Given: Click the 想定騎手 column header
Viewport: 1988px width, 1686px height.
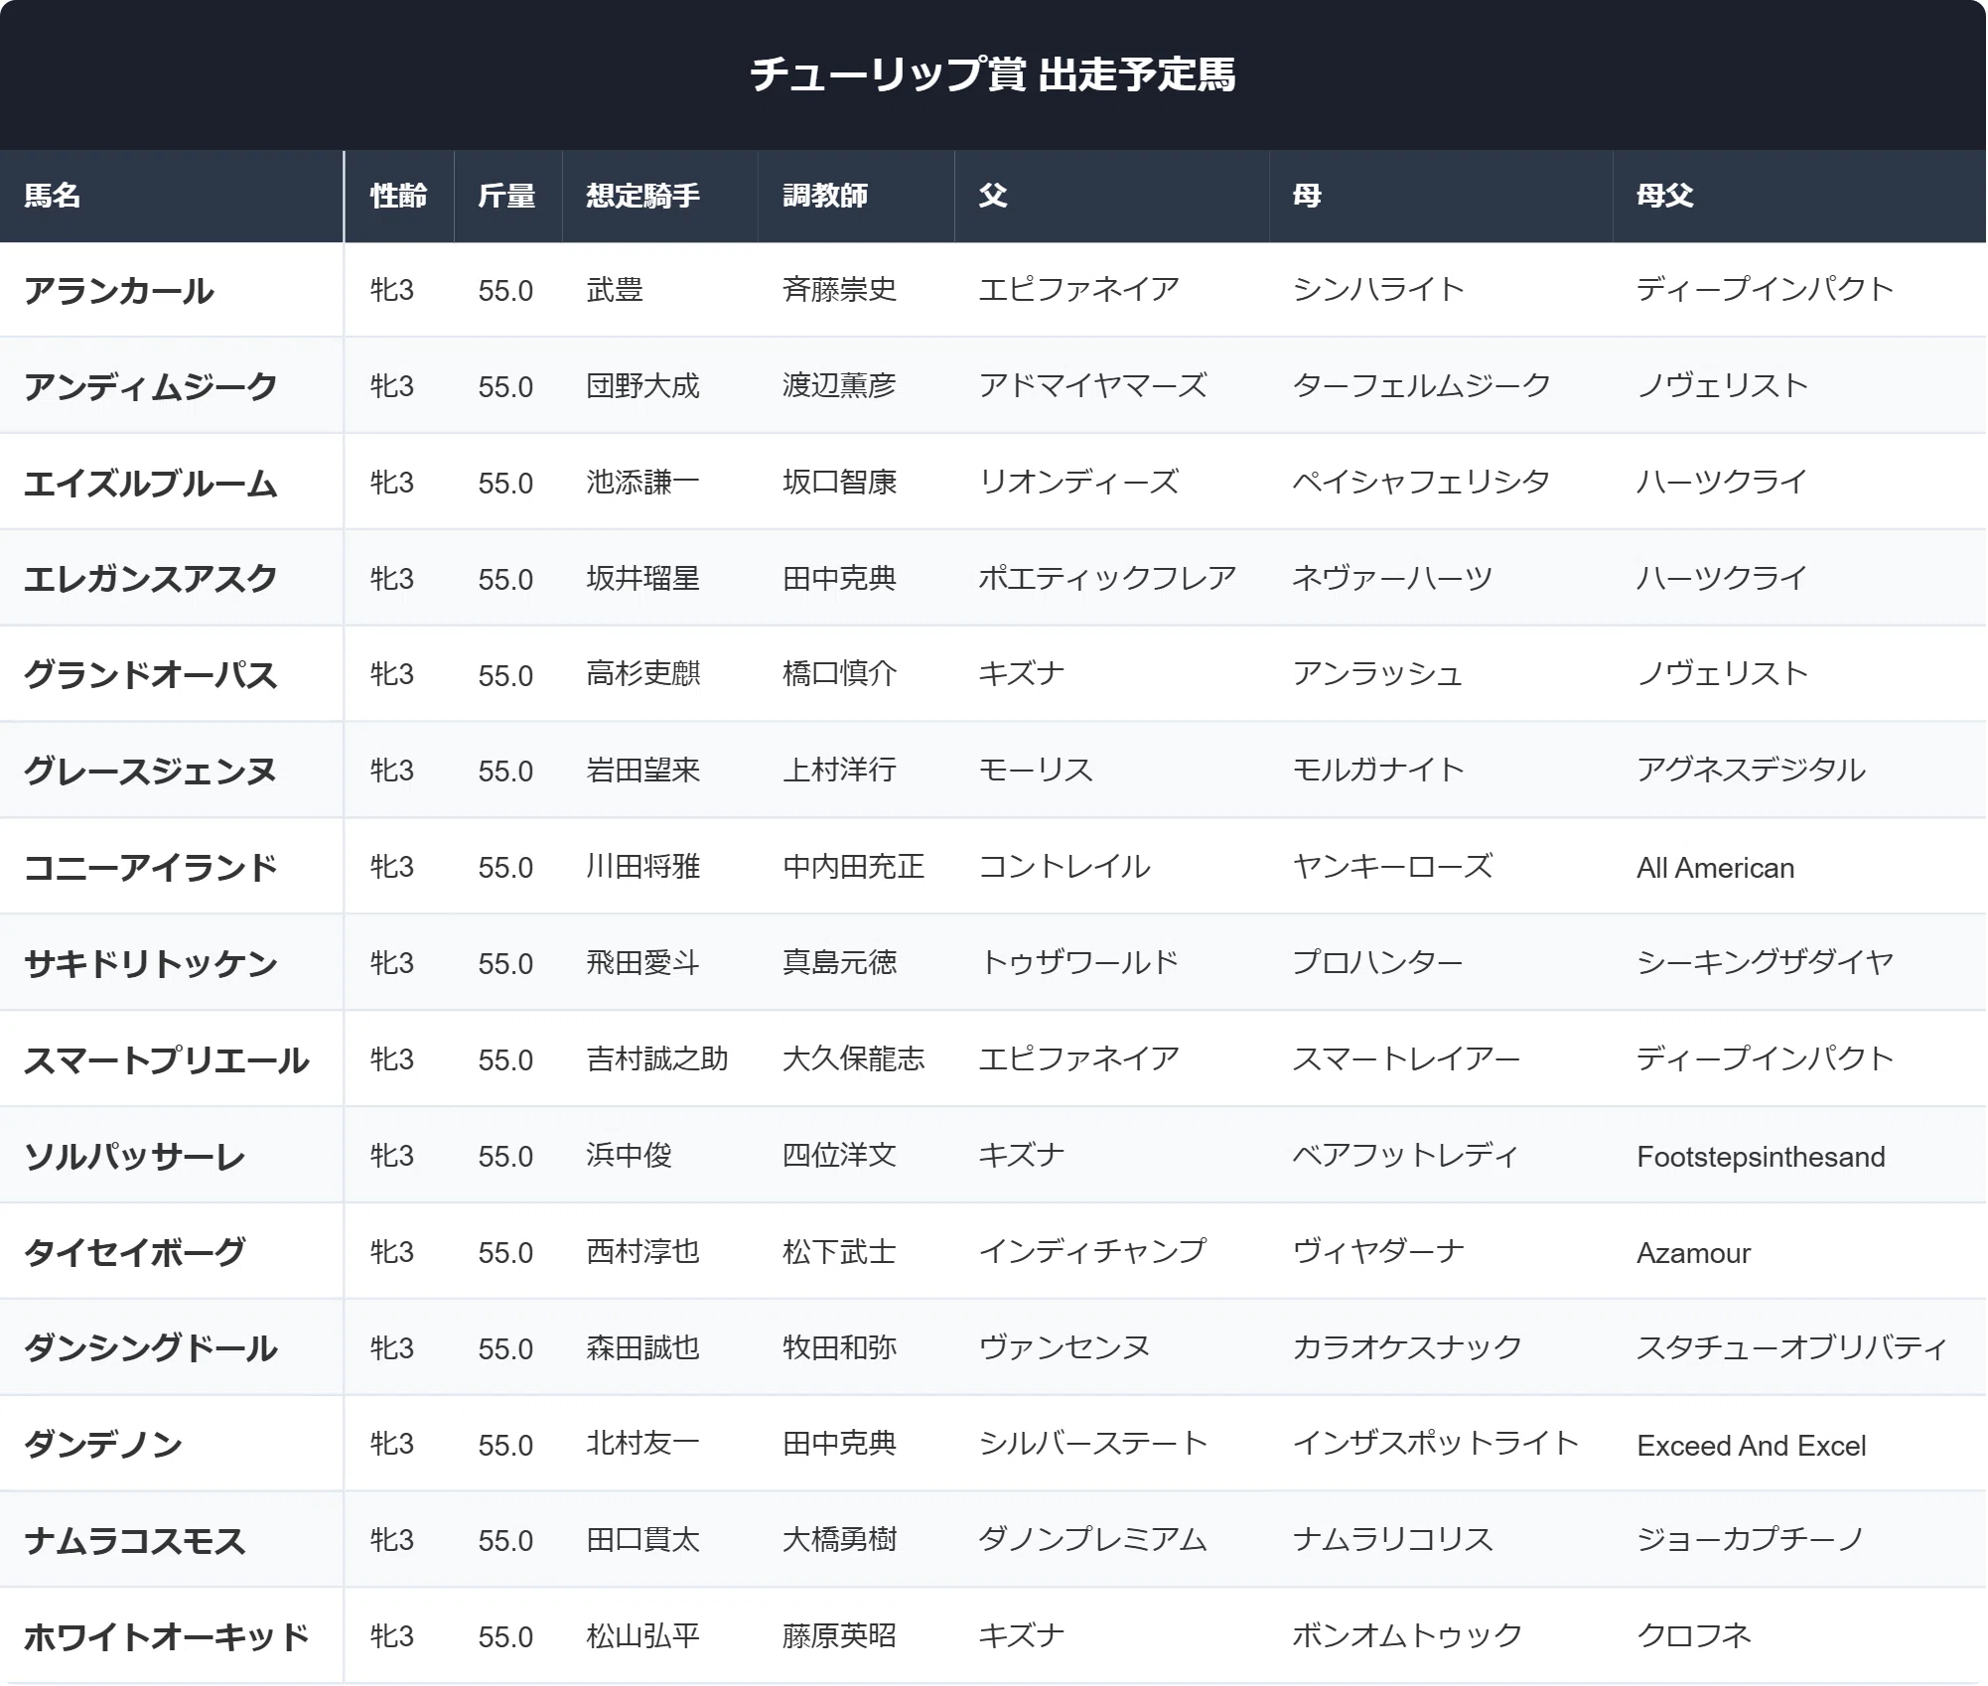Looking at the screenshot, I should point(660,196).
